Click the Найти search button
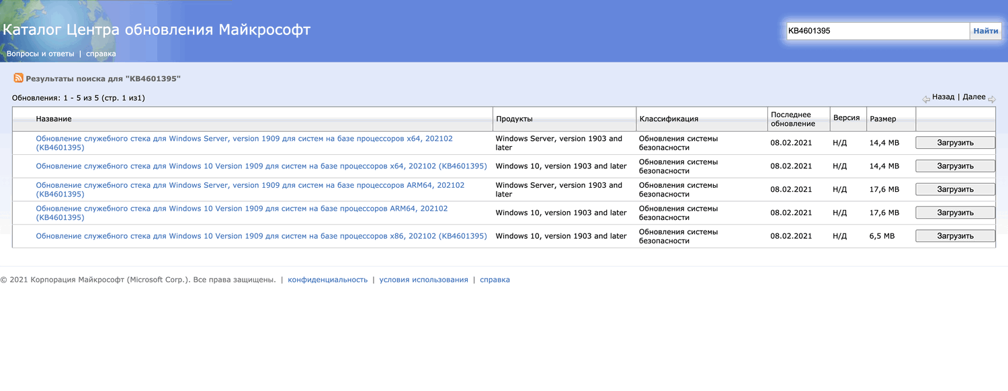Screen dimensions: 1008x391 coord(985,31)
